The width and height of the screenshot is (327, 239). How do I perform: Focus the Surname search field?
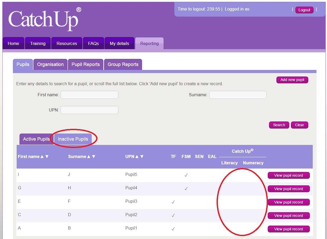click(238, 95)
